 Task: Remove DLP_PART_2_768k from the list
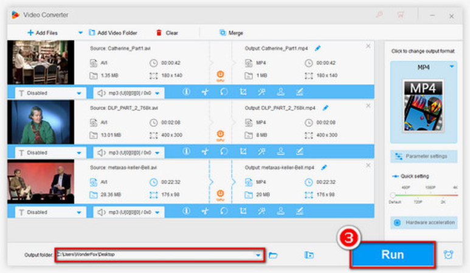pos(368,106)
